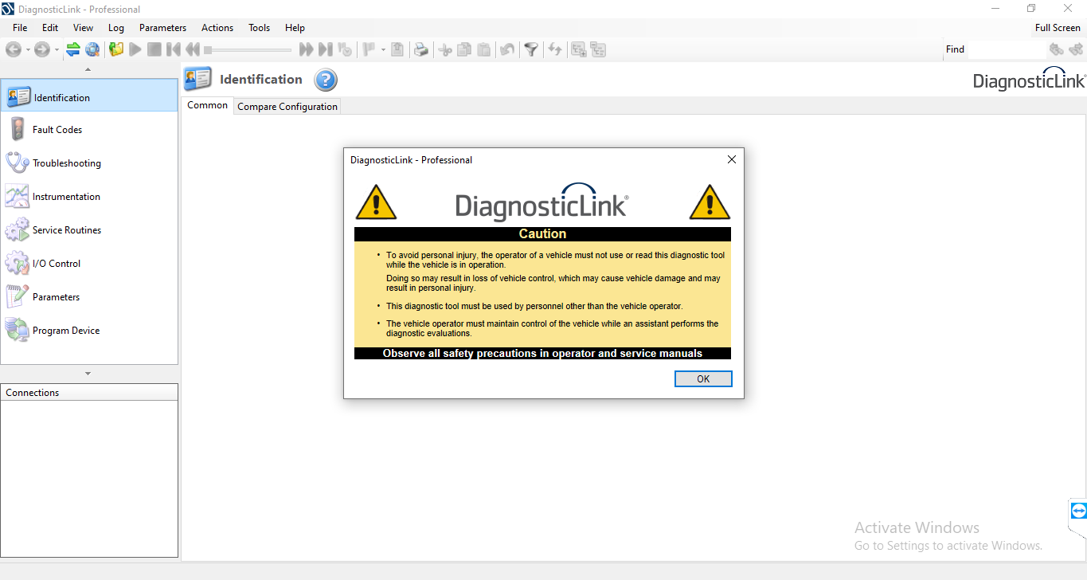
Task: Click the globe search toolbar icon
Action: click(92, 49)
